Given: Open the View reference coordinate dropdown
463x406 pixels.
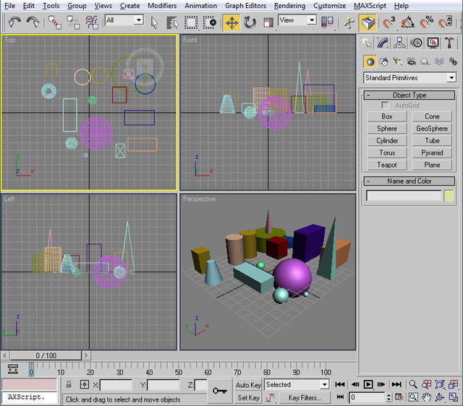Looking at the screenshot, I should (297, 20).
